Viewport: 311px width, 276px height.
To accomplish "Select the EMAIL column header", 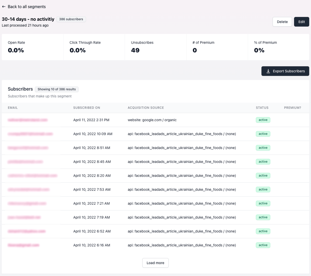I will click(x=13, y=108).
